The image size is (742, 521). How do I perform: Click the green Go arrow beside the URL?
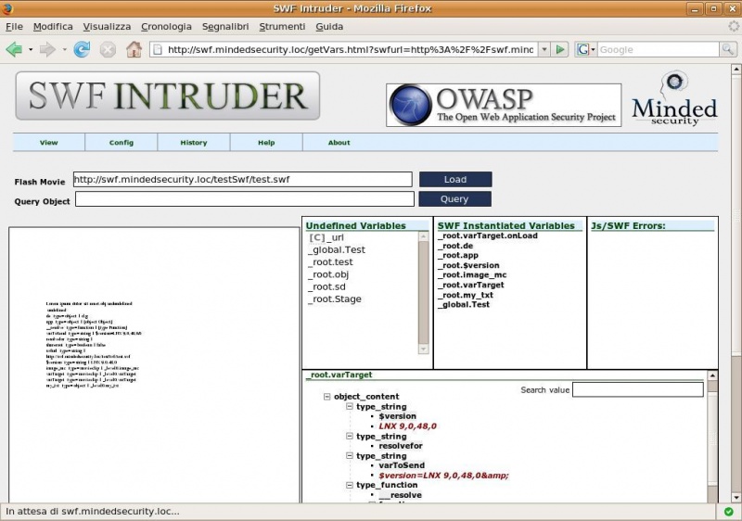pos(560,49)
